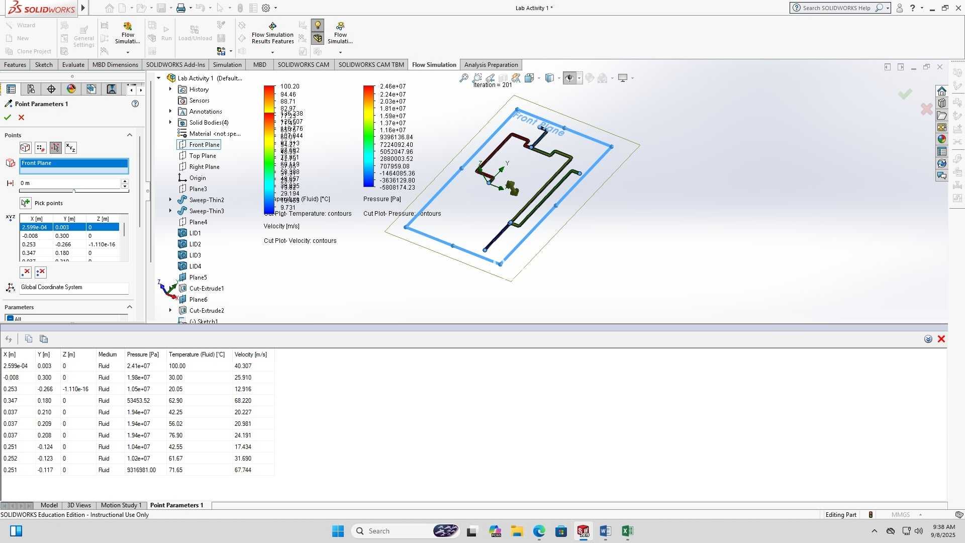Viewport: 965px width, 543px height.
Task: Open Excel from the taskbar
Action: [x=627, y=531]
